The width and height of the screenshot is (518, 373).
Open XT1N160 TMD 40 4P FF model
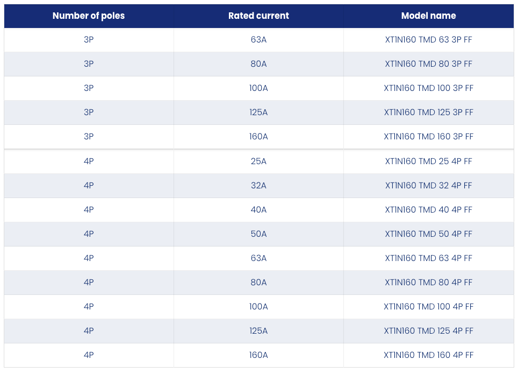click(x=428, y=209)
